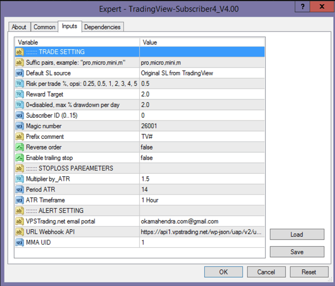
Task: Edit Subscriber ID value 0
Action: pyautogui.click(x=202, y=116)
